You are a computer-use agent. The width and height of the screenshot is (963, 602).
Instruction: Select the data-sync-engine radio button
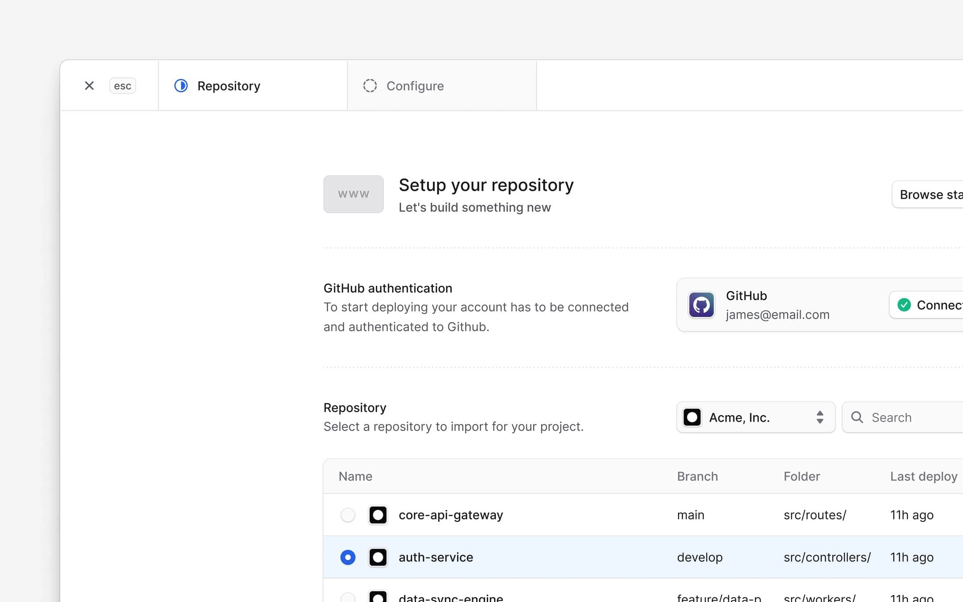tap(348, 597)
